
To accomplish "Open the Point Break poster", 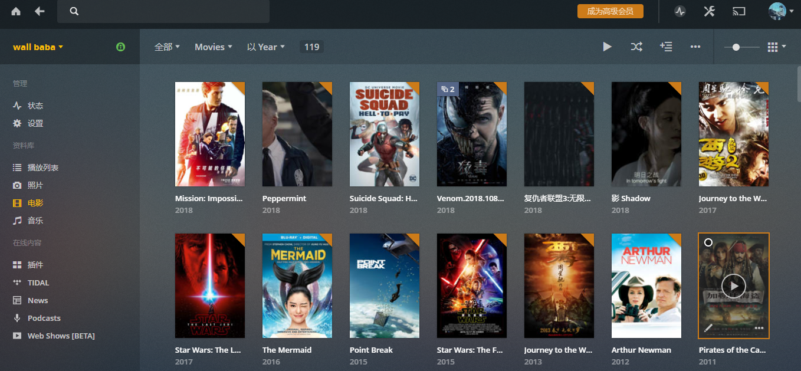I will [385, 285].
